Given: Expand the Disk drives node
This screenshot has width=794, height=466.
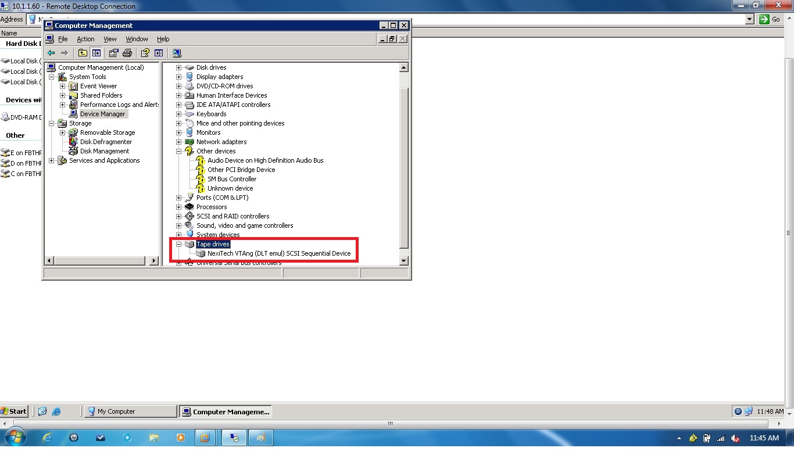Looking at the screenshot, I should coord(178,67).
